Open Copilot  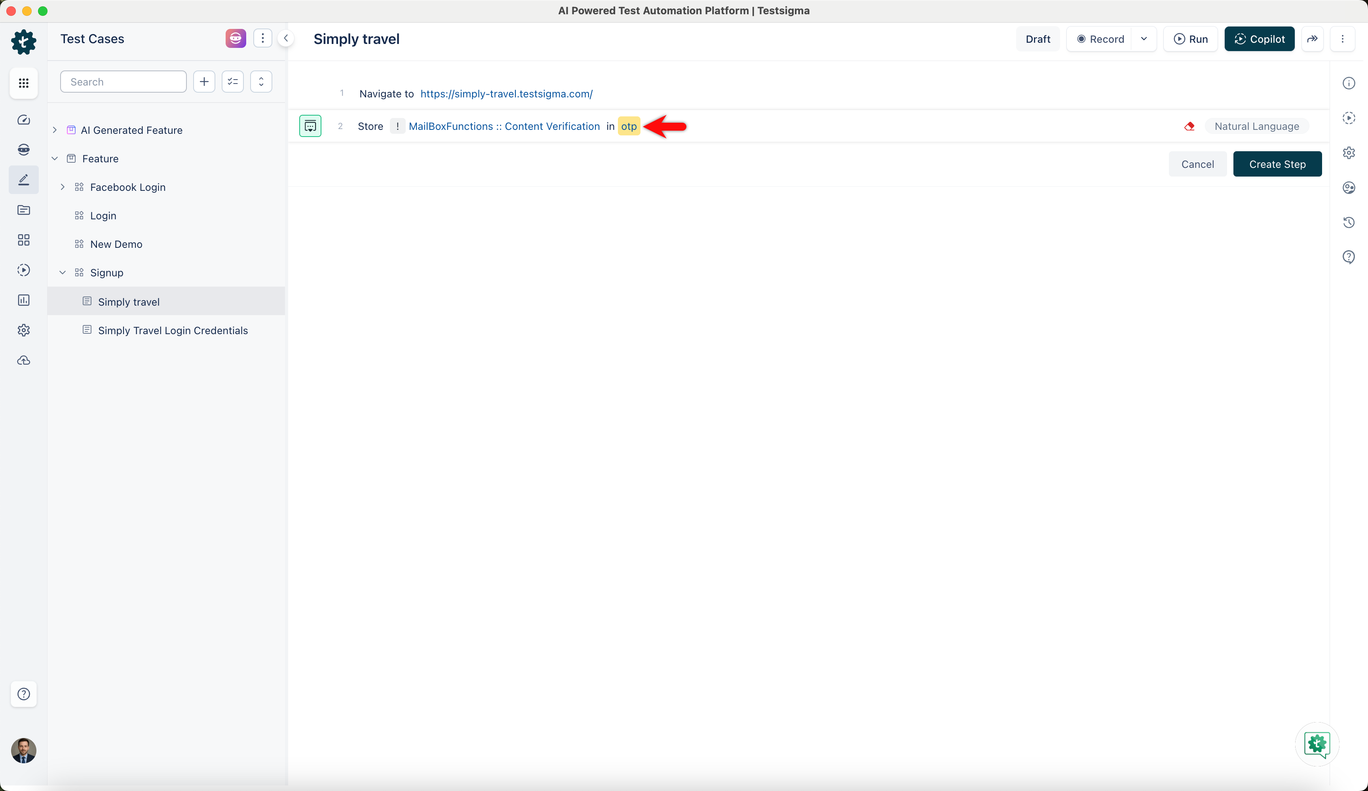[1260, 39]
